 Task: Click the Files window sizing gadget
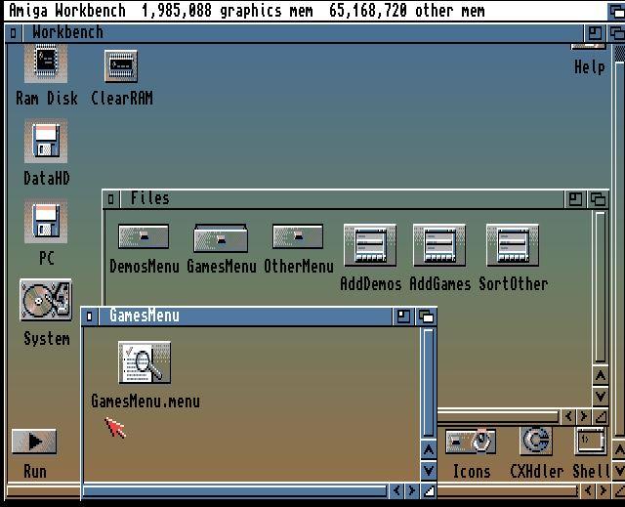click(x=601, y=417)
